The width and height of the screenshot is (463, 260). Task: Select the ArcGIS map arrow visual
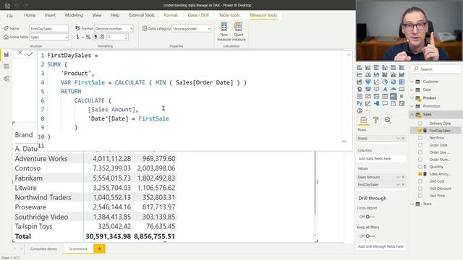pos(385,89)
